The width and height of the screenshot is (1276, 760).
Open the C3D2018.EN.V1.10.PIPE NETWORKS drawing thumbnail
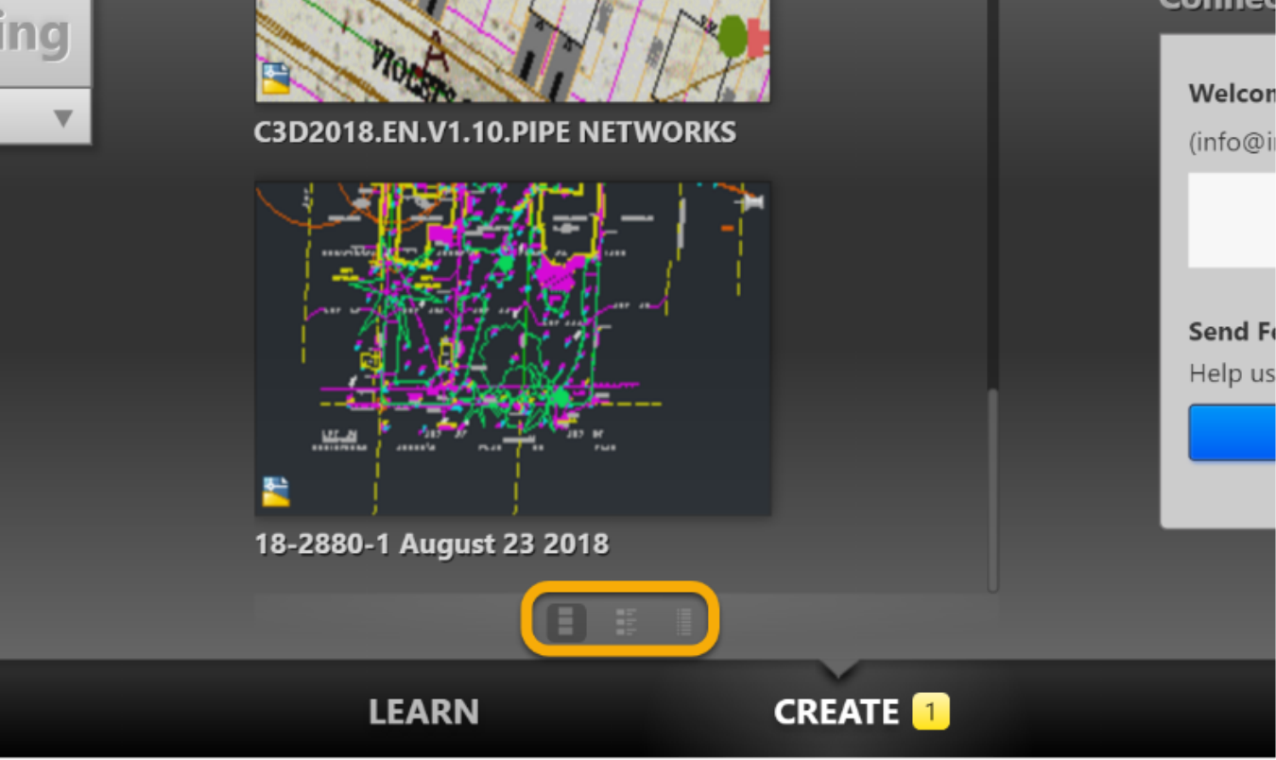click(x=513, y=50)
